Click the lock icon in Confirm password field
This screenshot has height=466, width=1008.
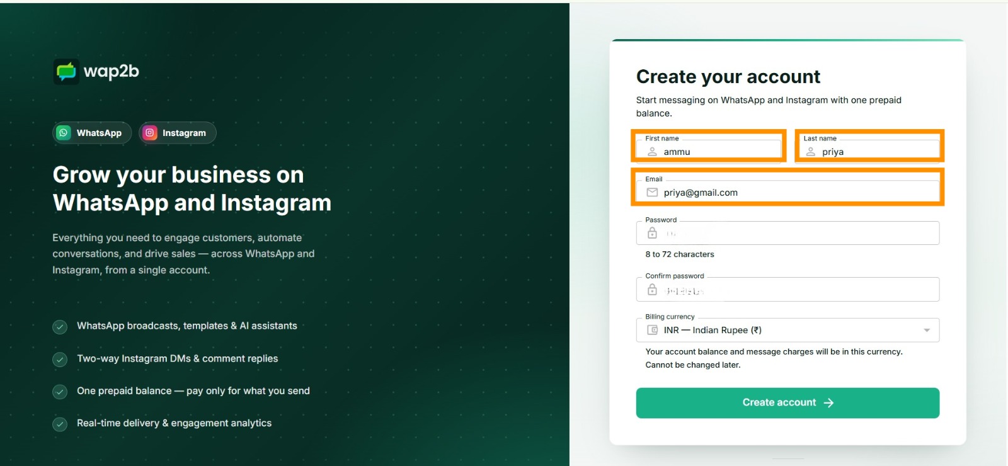point(652,290)
